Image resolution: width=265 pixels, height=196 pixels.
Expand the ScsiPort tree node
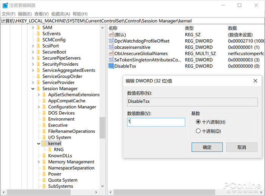(x=33, y=46)
